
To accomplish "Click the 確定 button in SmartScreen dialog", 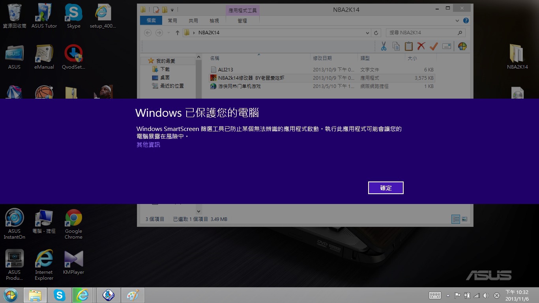I will tap(386, 188).
